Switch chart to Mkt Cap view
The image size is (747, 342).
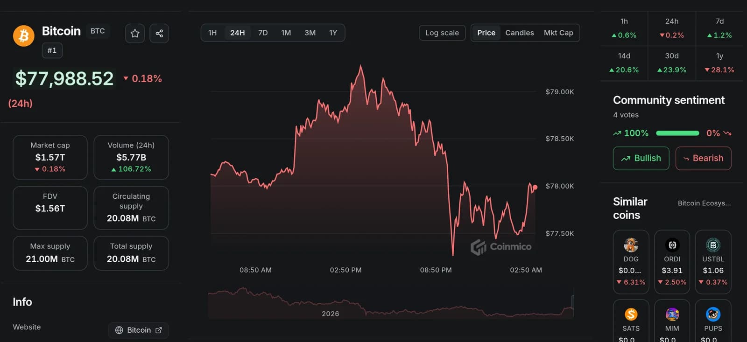pos(558,33)
